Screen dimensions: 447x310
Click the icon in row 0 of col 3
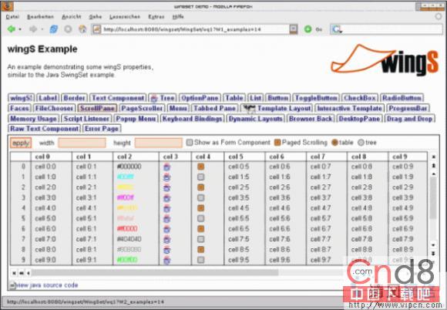pos(166,167)
